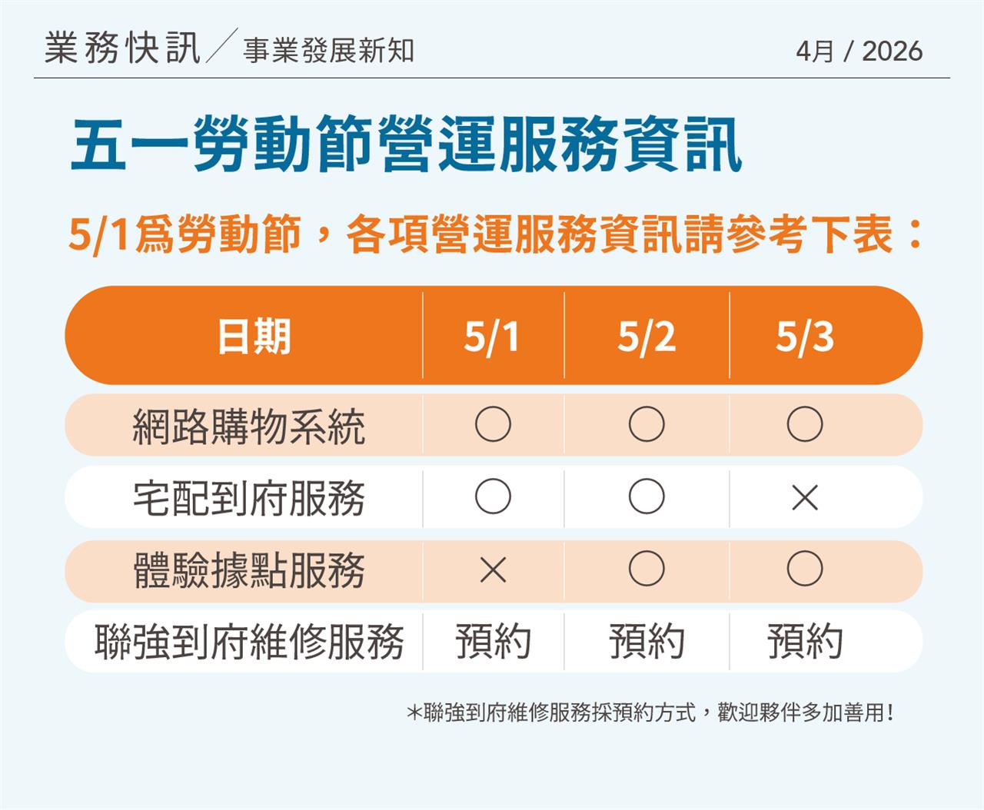Click the 4月 / 2026 date label
The height and width of the screenshot is (810, 984).
click(x=859, y=51)
